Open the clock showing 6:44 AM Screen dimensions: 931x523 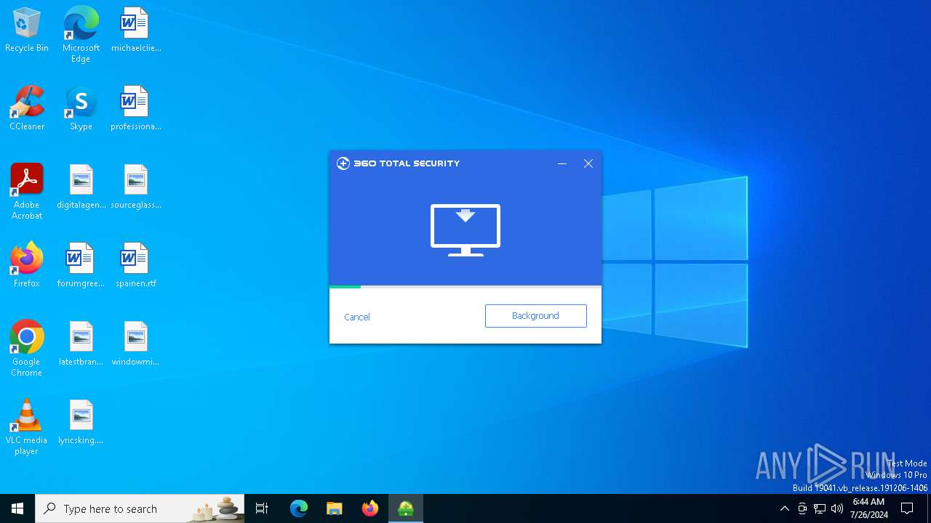tap(868, 508)
